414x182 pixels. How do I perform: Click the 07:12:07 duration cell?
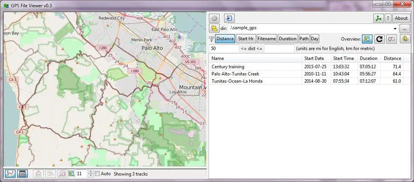(x=368, y=81)
